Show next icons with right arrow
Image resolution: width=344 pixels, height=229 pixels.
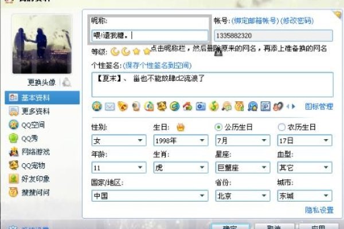(x=294, y=106)
